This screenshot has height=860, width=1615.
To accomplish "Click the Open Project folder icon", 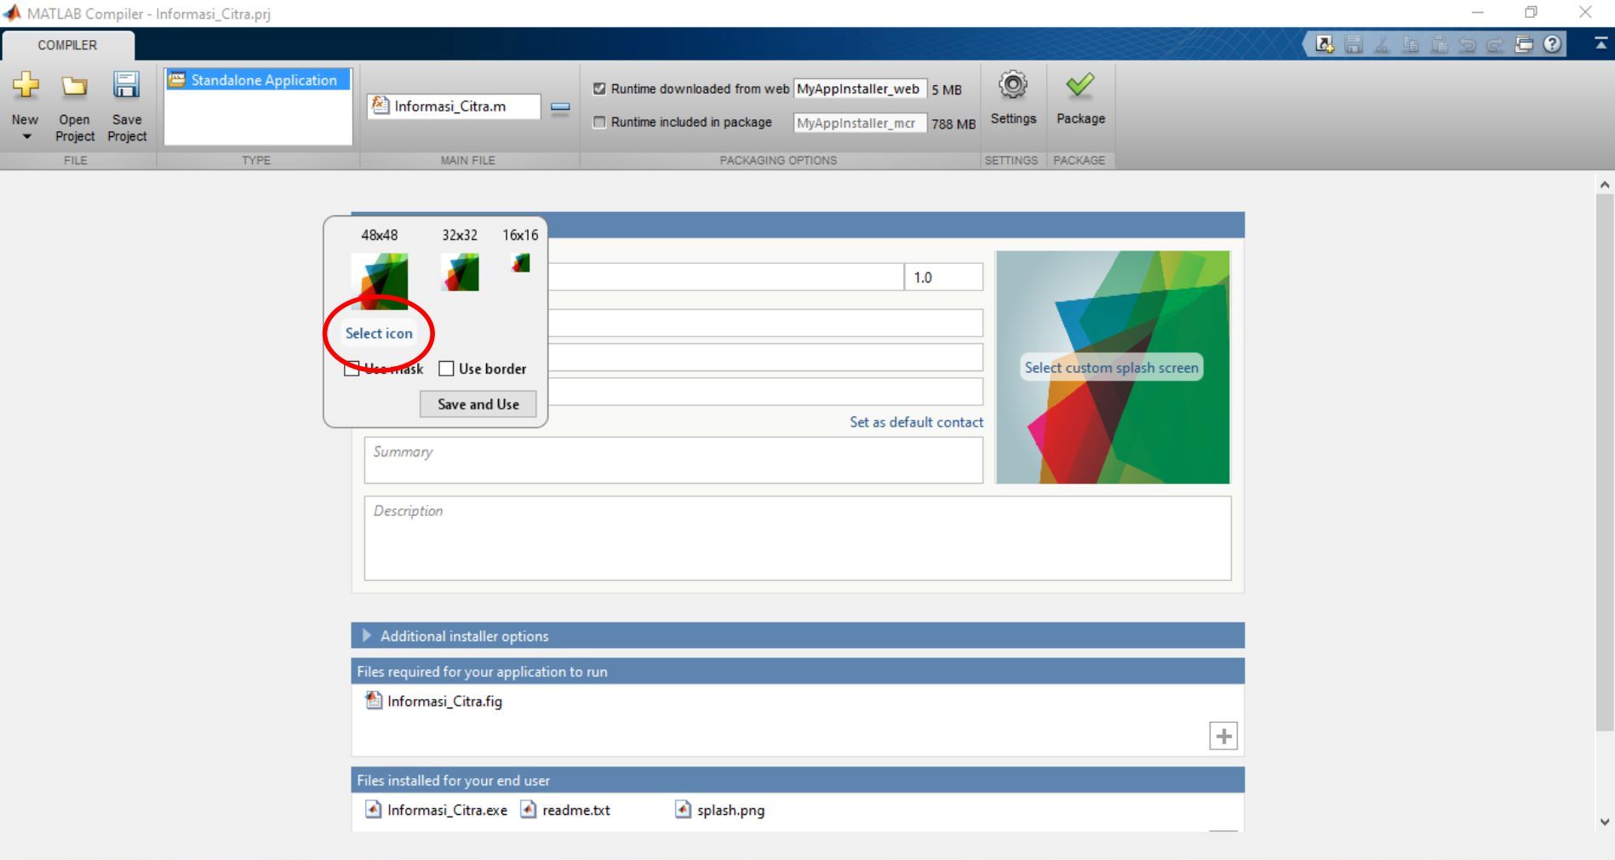I will pos(75,85).
